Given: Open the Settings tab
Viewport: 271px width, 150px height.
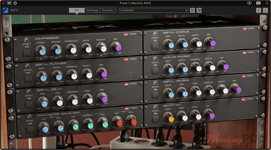Looking at the screenshot, I should [x=92, y=10].
